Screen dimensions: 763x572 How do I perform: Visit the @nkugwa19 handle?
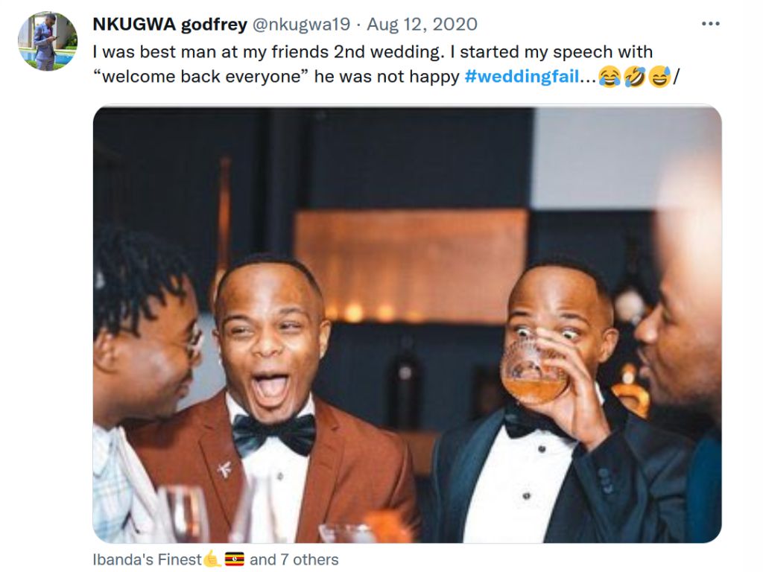301,25
